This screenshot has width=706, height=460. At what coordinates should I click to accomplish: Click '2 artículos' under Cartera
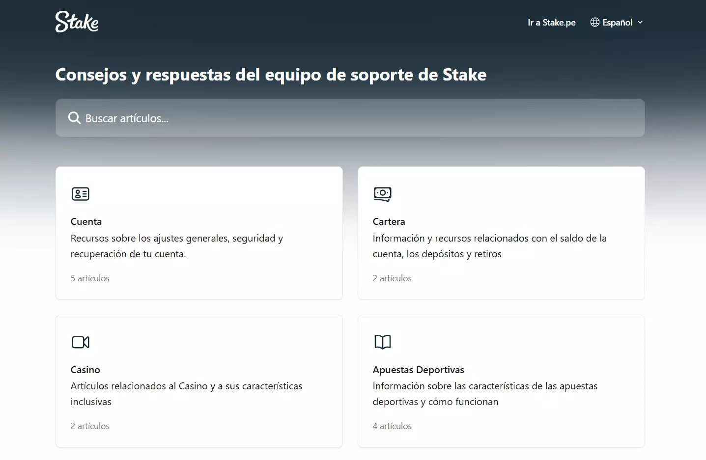392,278
